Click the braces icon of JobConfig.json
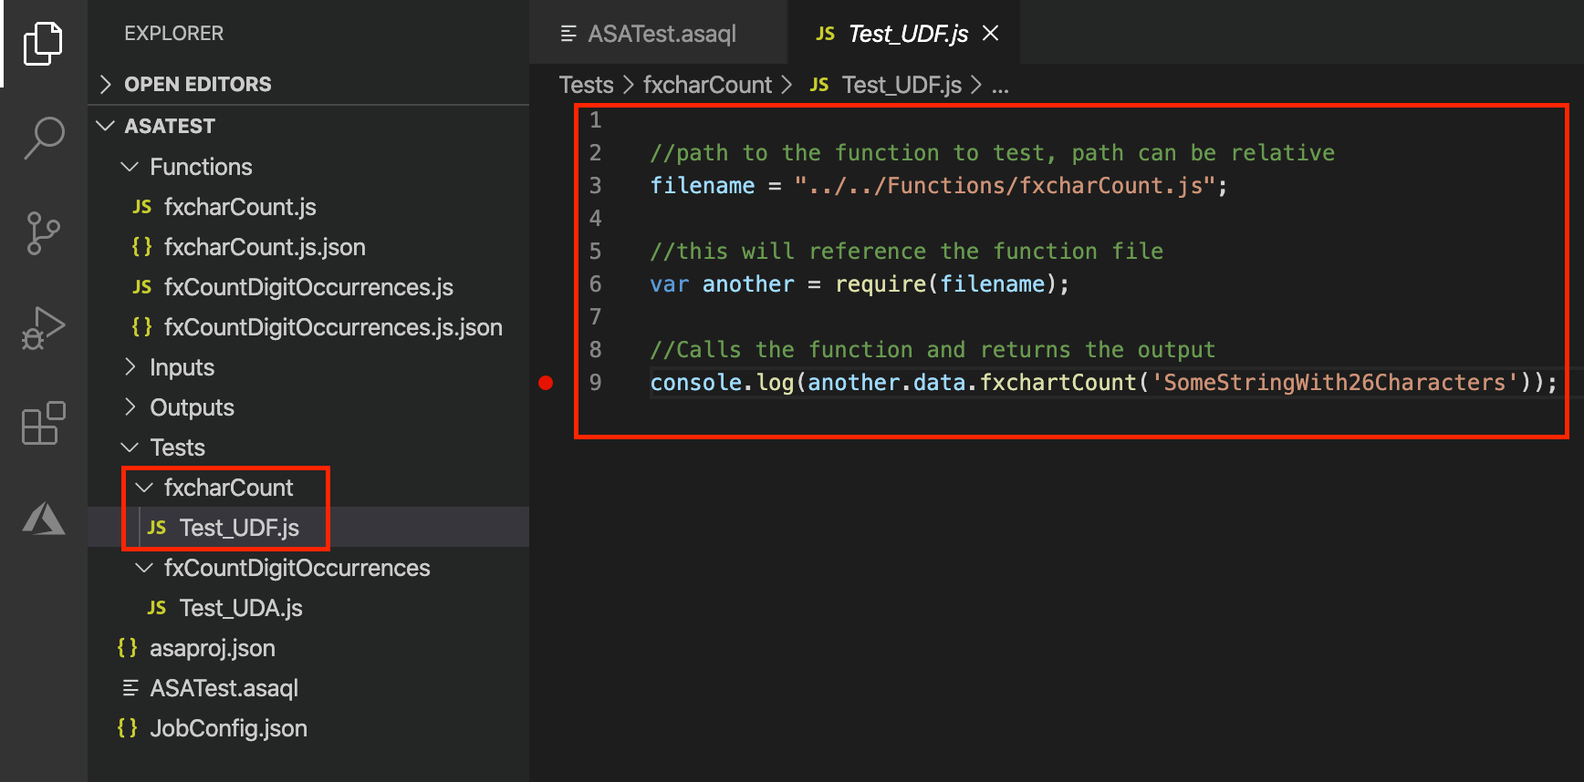1584x782 pixels. pyautogui.click(x=127, y=728)
